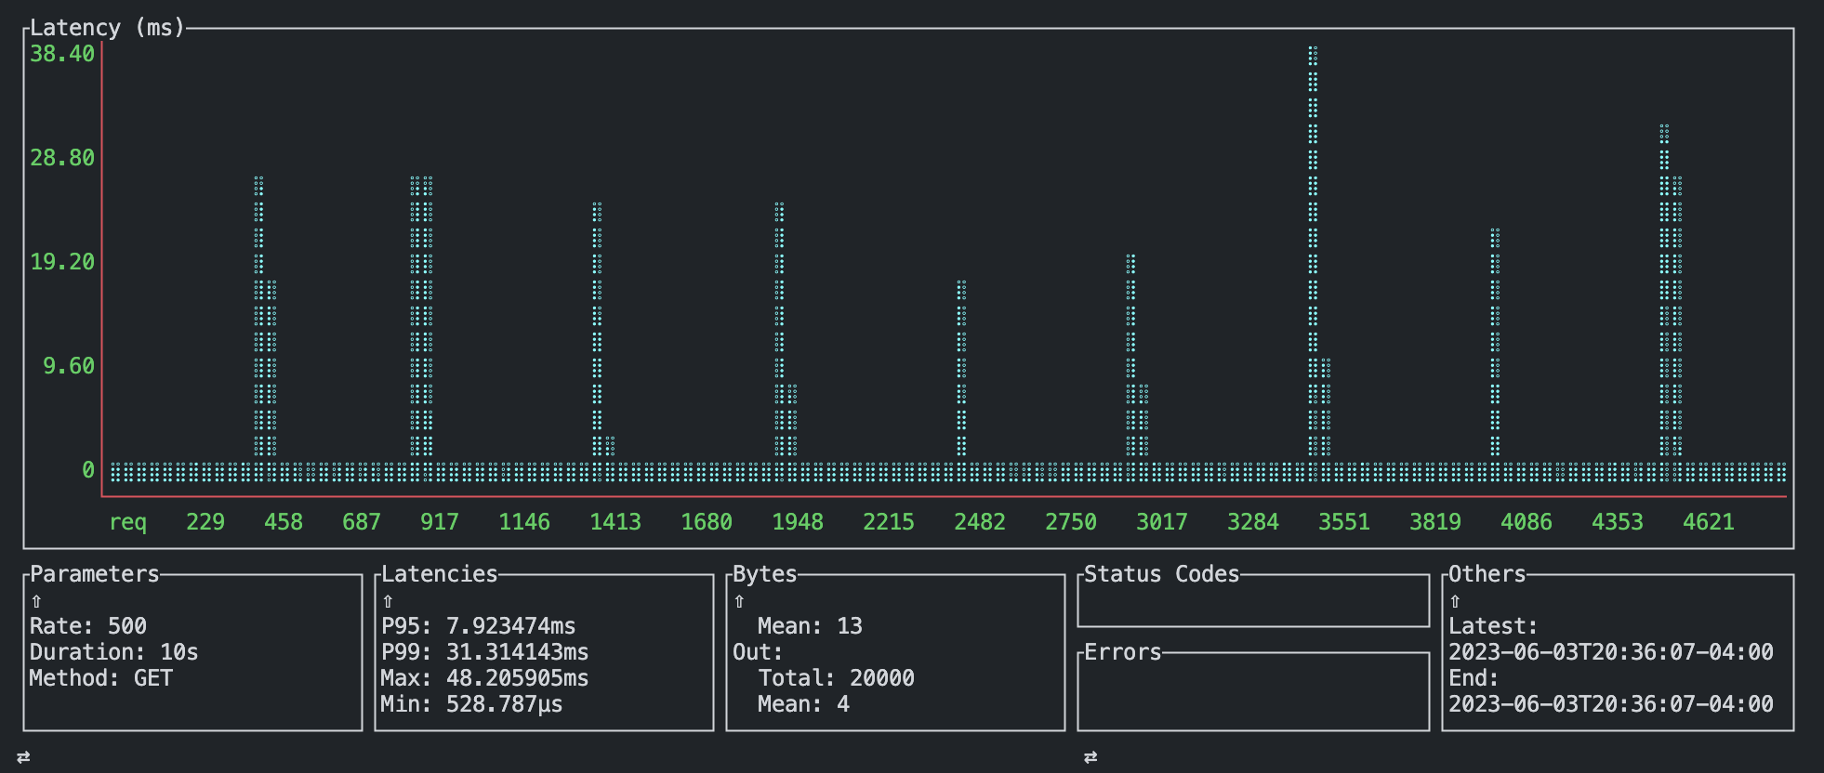Select the 'Others' panel title
This screenshot has width=1824, height=773.
point(1487,574)
